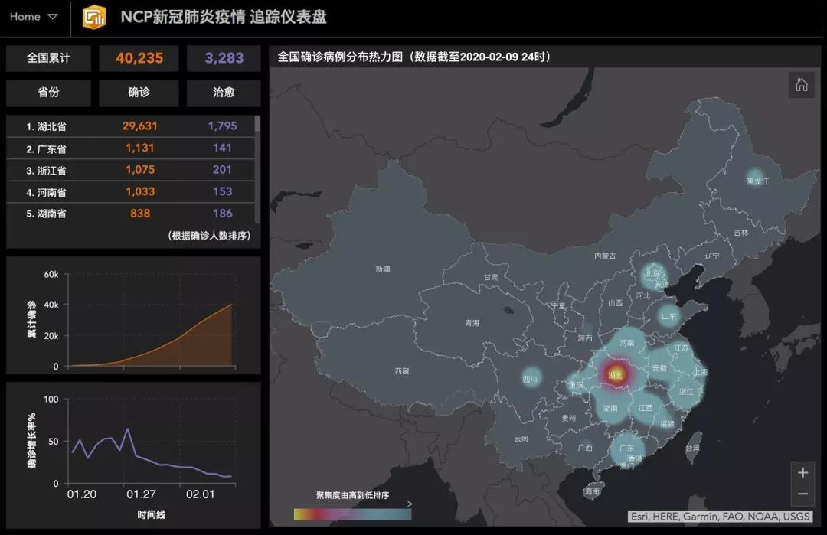The height and width of the screenshot is (535, 827).
Task: Select the 广东省 province row
Action: click(130, 148)
